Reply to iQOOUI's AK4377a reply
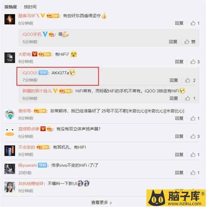 pos(174,80)
